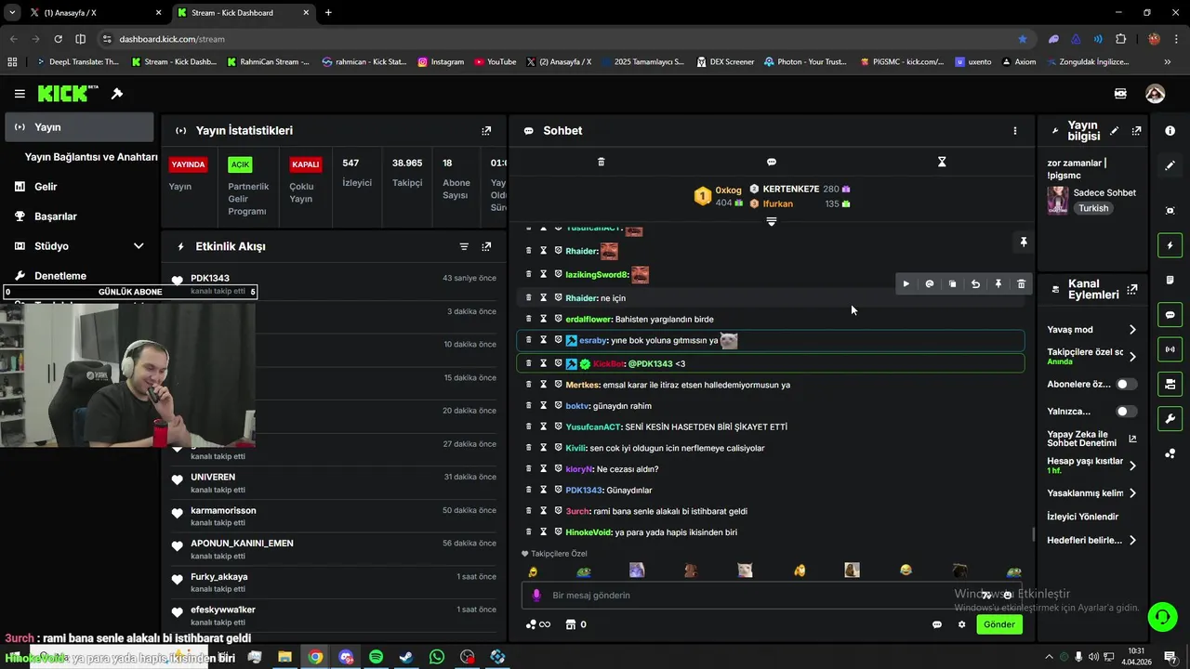1190x669 pixels.
Task: Open filter options in Etkinlik Akışı
Action: click(x=464, y=246)
